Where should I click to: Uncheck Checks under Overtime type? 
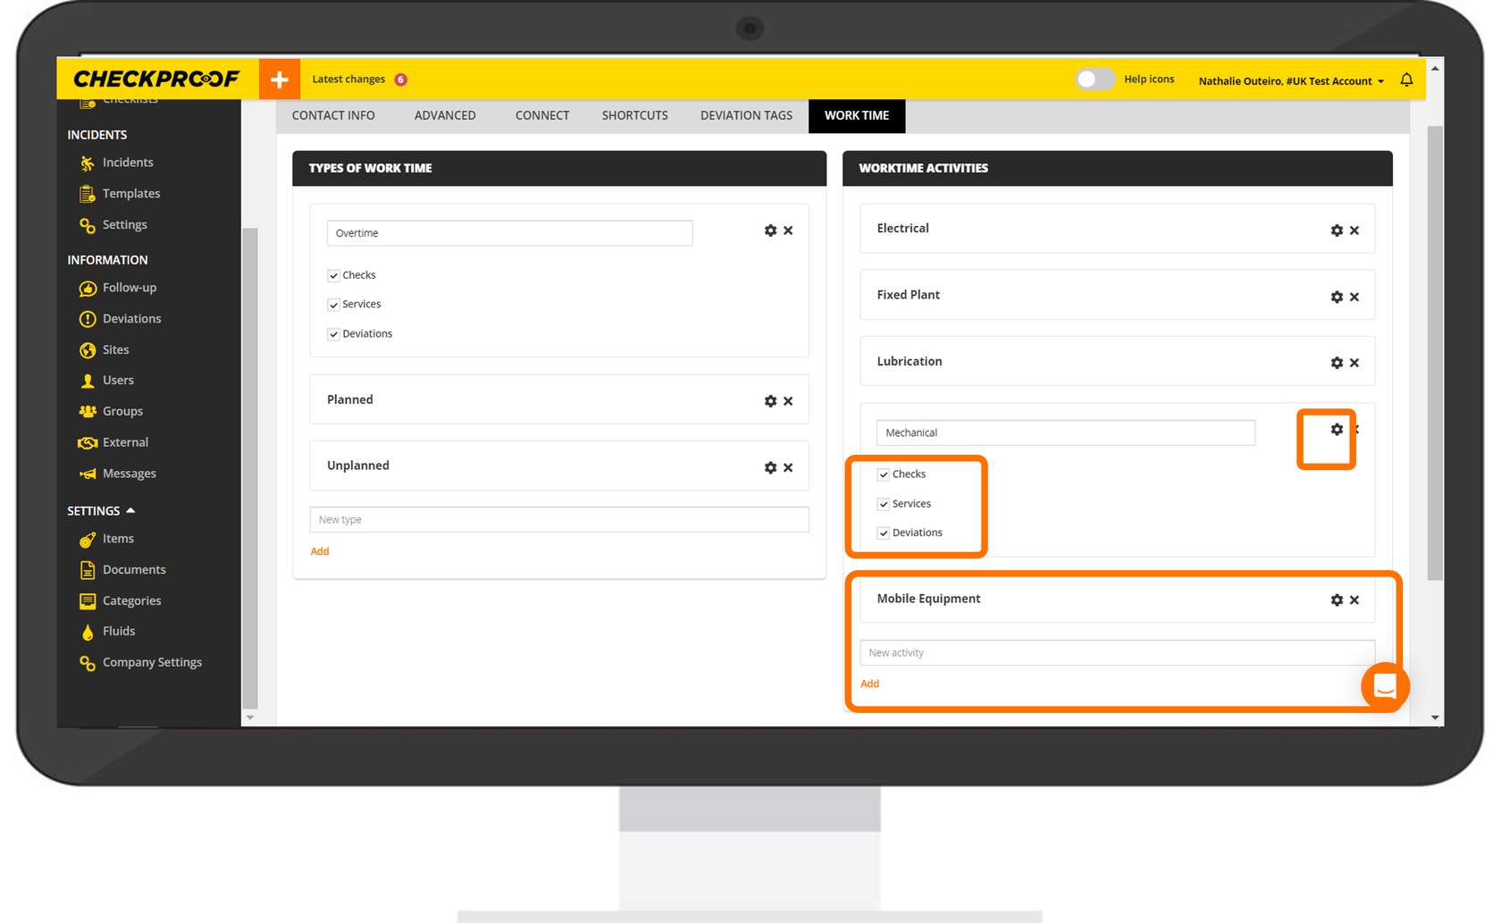(x=333, y=275)
